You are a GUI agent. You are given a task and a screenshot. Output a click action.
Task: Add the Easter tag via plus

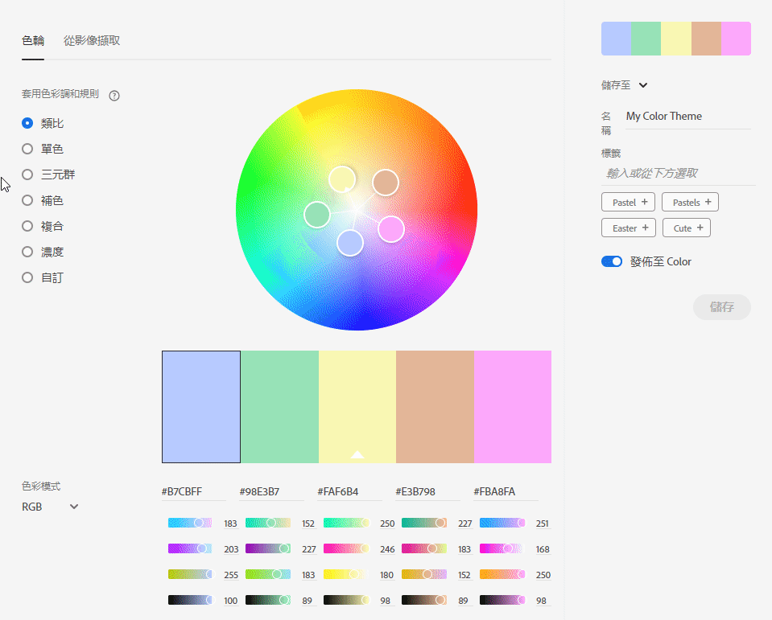(x=645, y=228)
